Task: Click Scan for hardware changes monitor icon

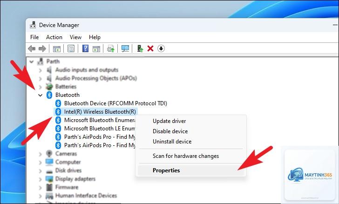Action: coord(125,49)
